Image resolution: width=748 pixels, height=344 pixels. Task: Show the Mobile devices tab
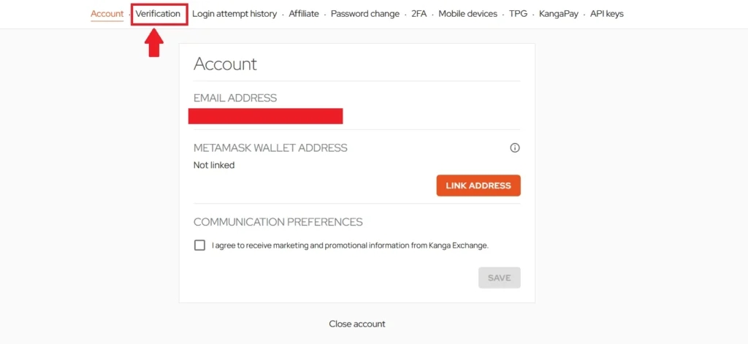pos(467,14)
